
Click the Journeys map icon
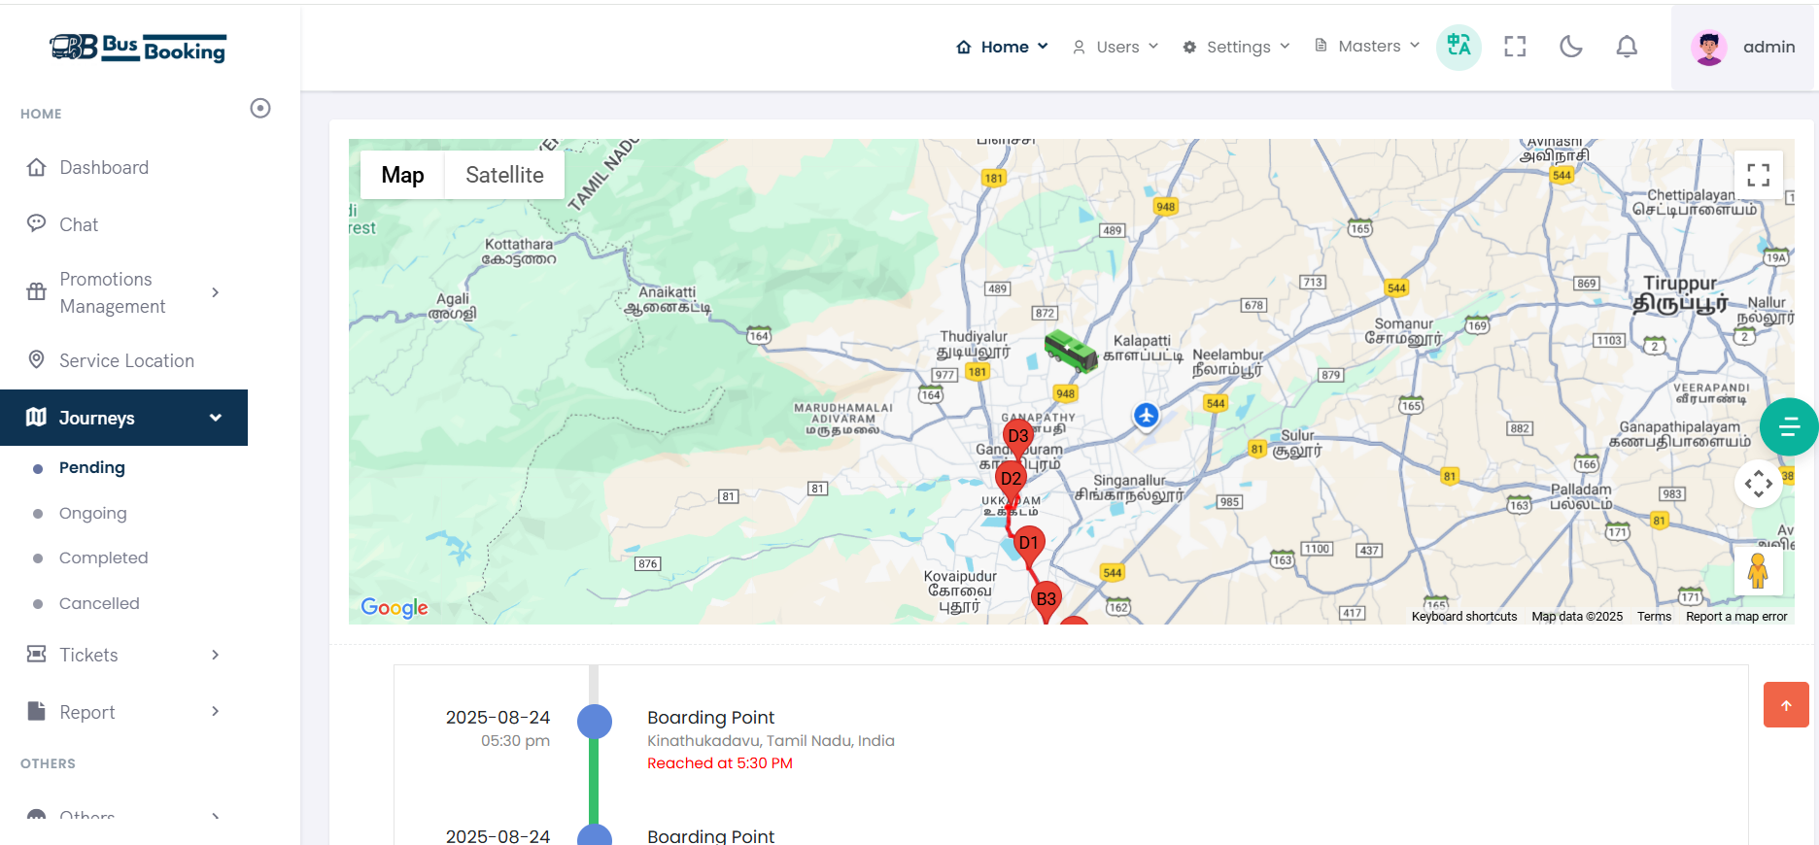coord(37,417)
